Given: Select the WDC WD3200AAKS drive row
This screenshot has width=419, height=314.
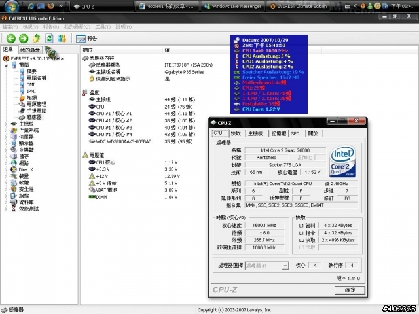Looking at the screenshot, I should tap(141, 141).
